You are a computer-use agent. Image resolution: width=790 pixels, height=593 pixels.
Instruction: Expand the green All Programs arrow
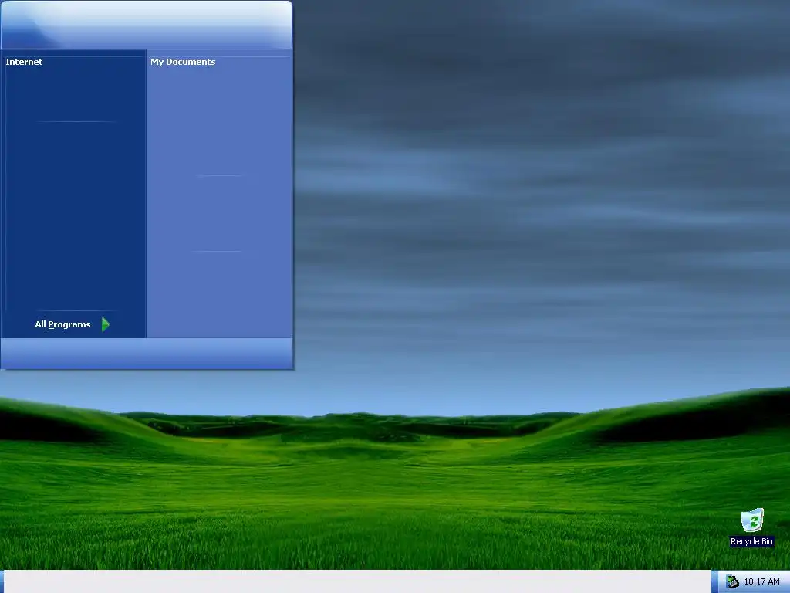click(x=105, y=324)
